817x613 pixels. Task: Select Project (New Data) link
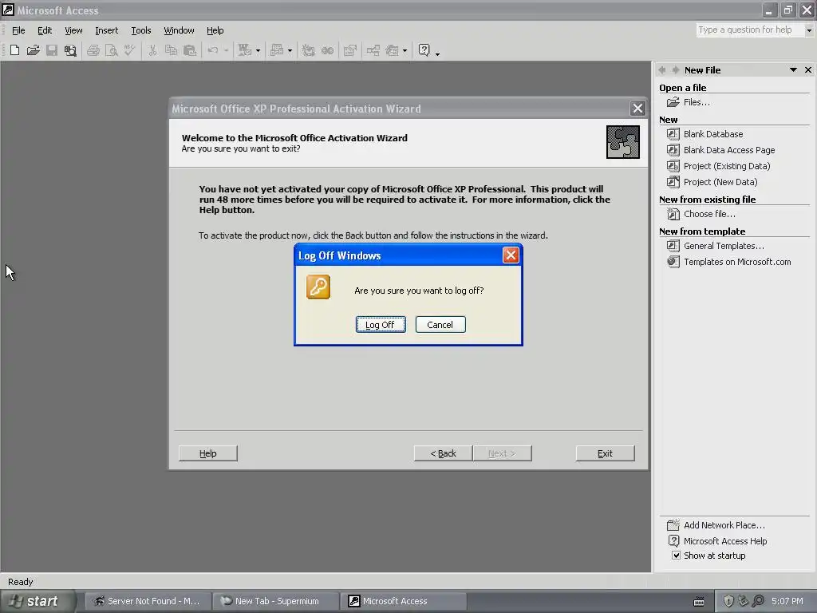[x=720, y=182]
